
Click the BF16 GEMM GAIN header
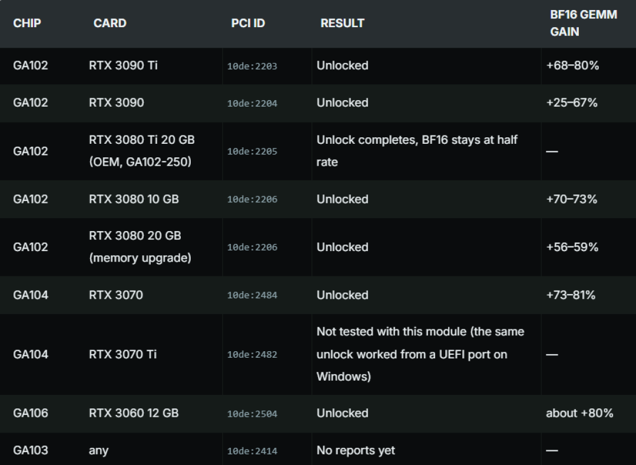[x=583, y=23]
